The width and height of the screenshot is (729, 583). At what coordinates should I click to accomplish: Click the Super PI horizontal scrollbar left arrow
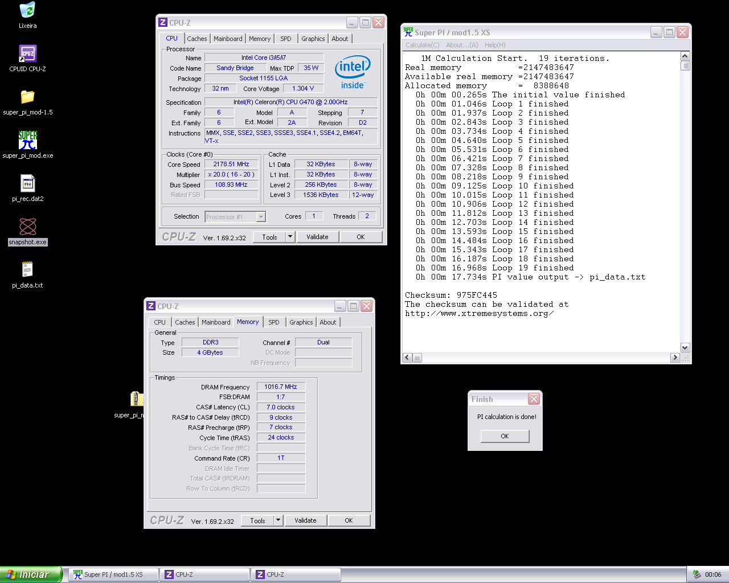point(407,358)
